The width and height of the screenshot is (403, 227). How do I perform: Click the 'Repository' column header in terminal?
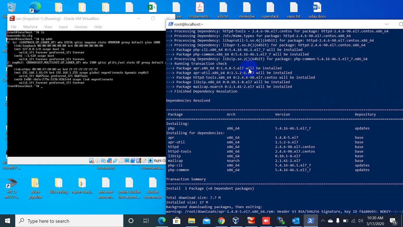(x=365, y=114)
